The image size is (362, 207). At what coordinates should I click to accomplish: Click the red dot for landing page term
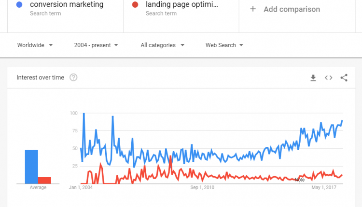coord(136,5)
